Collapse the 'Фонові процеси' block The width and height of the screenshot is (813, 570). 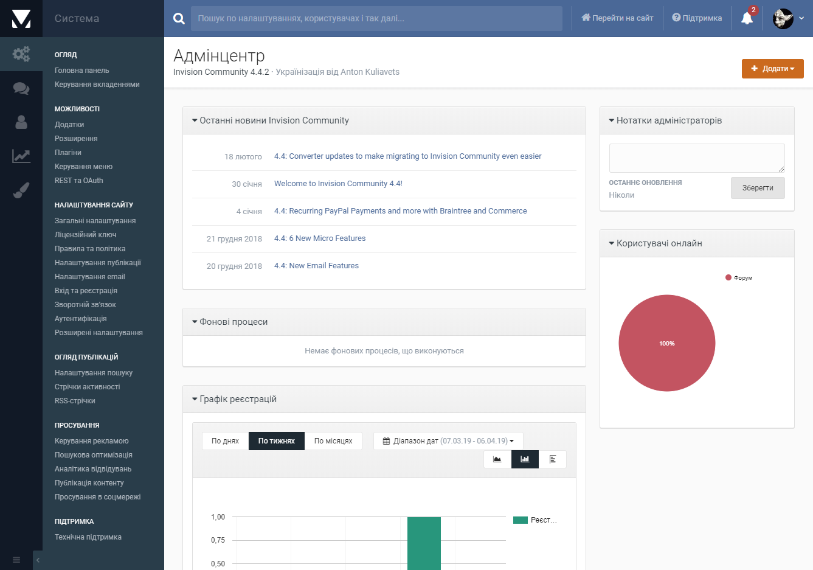(195, 322)
